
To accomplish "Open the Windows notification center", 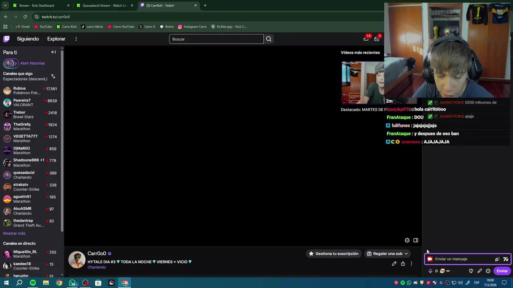I will point(505,283).
